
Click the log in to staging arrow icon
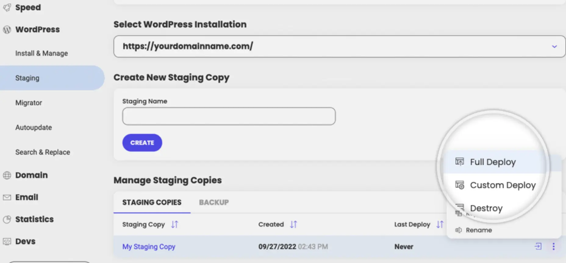tap(538, 246)
